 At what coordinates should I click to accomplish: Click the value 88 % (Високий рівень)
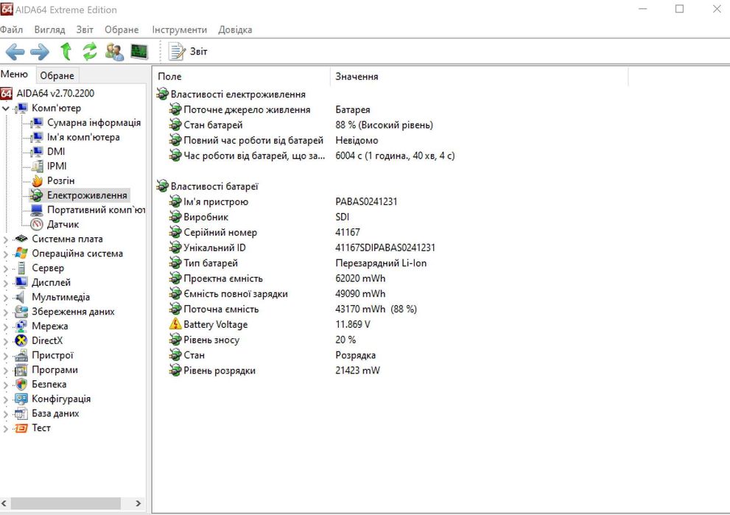[384, 125]
